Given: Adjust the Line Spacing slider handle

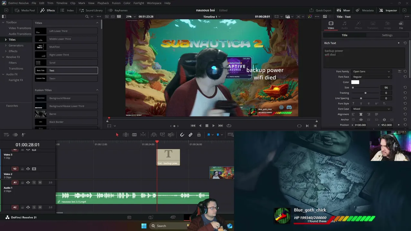Looking at the screenshot, I should 361,98.
